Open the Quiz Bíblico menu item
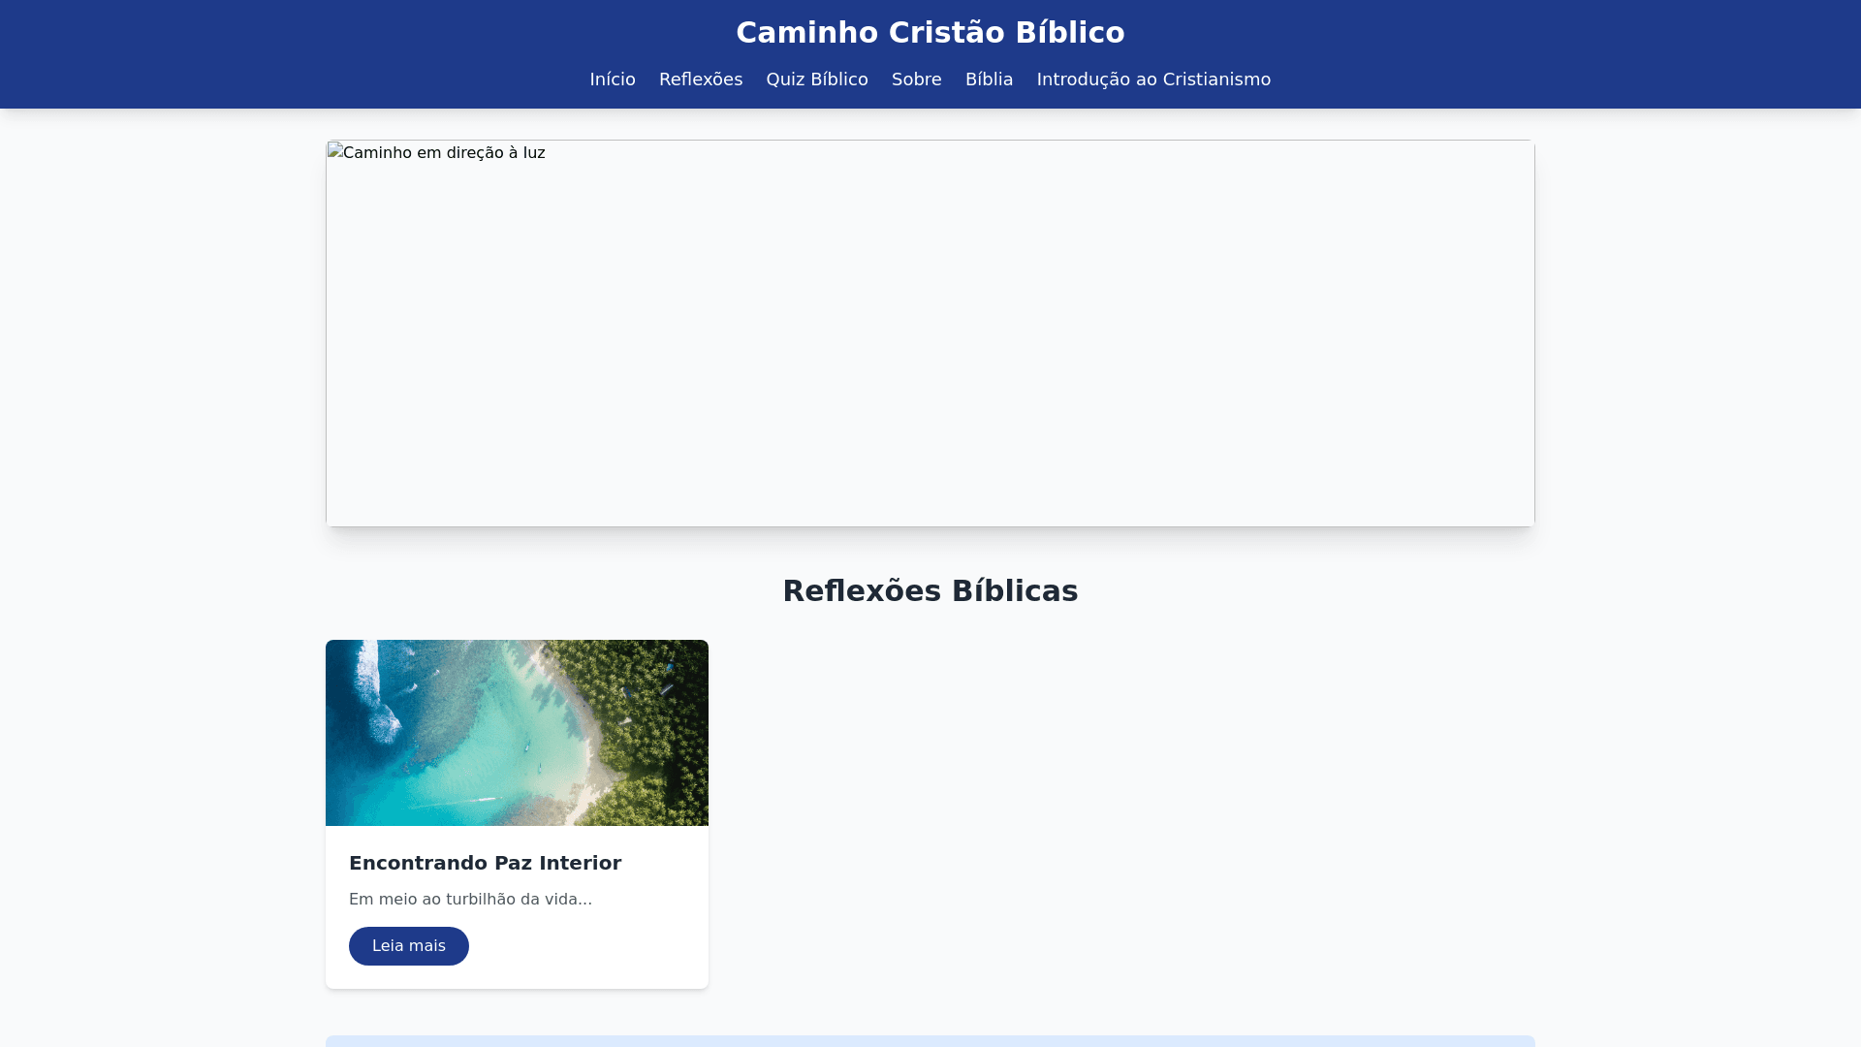The width and height of the screenshot is (1861, 1047). point(817,79)
